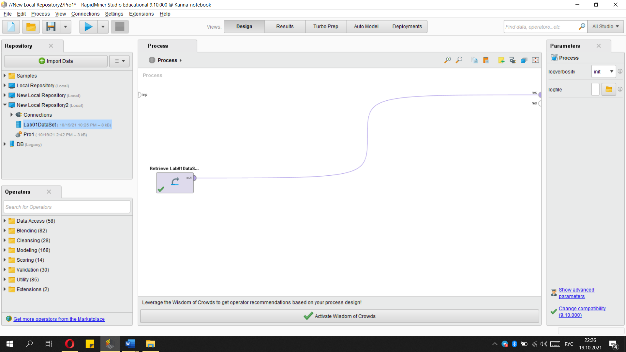Viewport: 626px width, 352px height.
Task: Click the out port of the Retrieve operator
Action: (x=195, y=178)
